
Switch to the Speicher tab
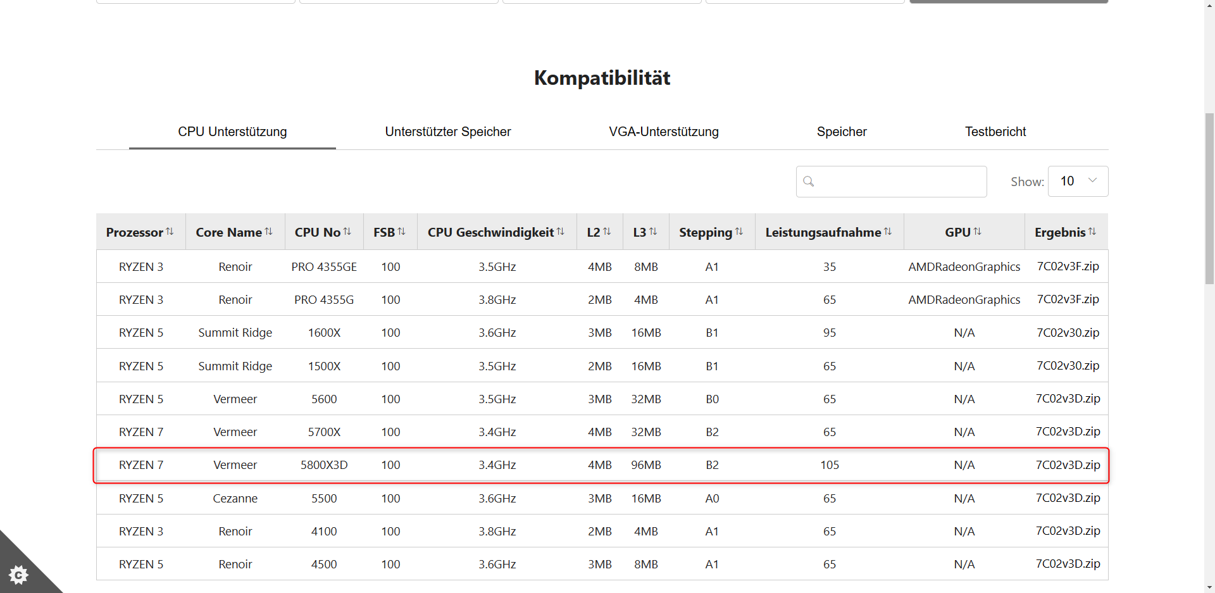pyautogui.click(x=842, y=132)
